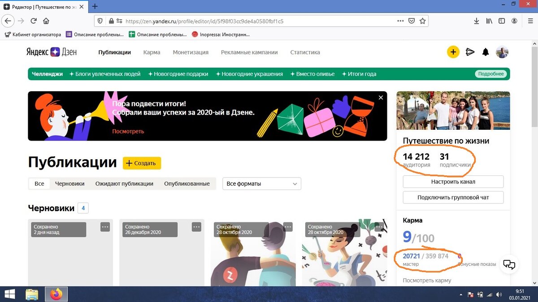Open Inopressa bookmark
This screenshot has width=538, height=302.
tap(221, 34)
